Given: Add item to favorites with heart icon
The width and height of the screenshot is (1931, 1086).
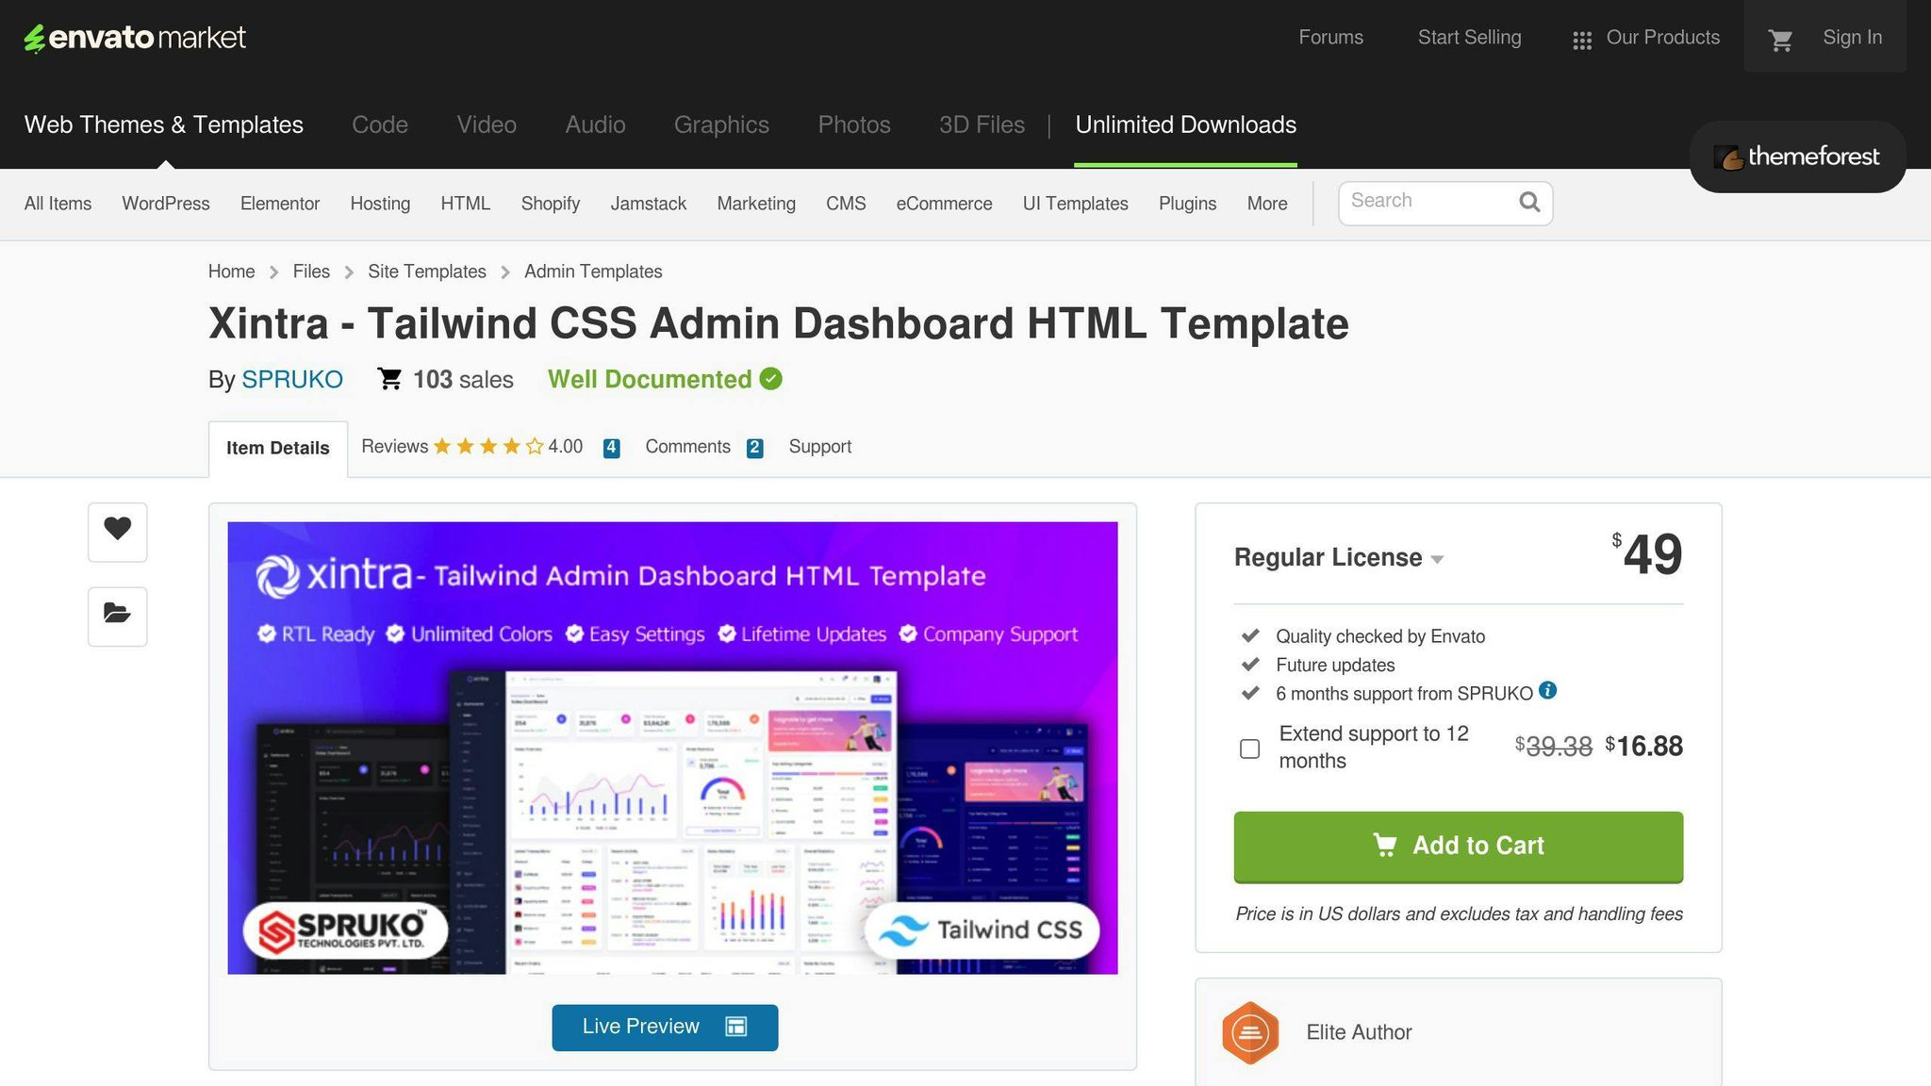Looking at the screenshot, I should pos(118,532).
